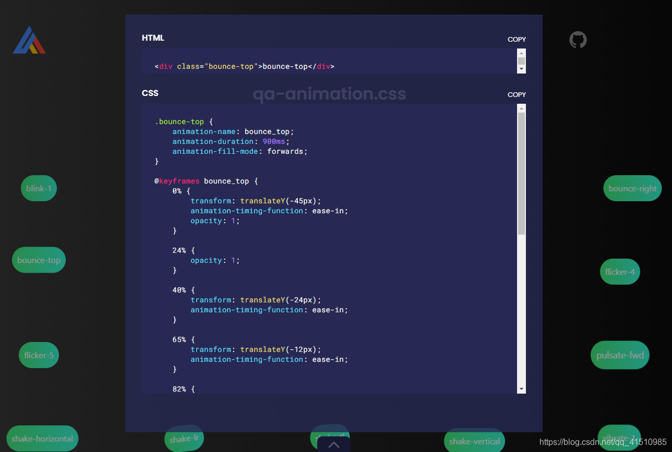Click the triangular site logo
Viewport: 672px width, 452px height.
(29, 40)
